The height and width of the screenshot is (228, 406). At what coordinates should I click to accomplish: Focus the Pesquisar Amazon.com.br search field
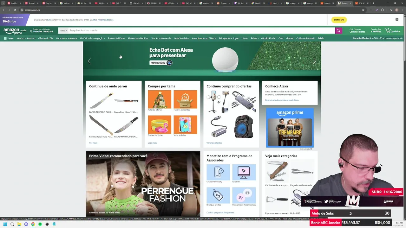coord(201,30)
